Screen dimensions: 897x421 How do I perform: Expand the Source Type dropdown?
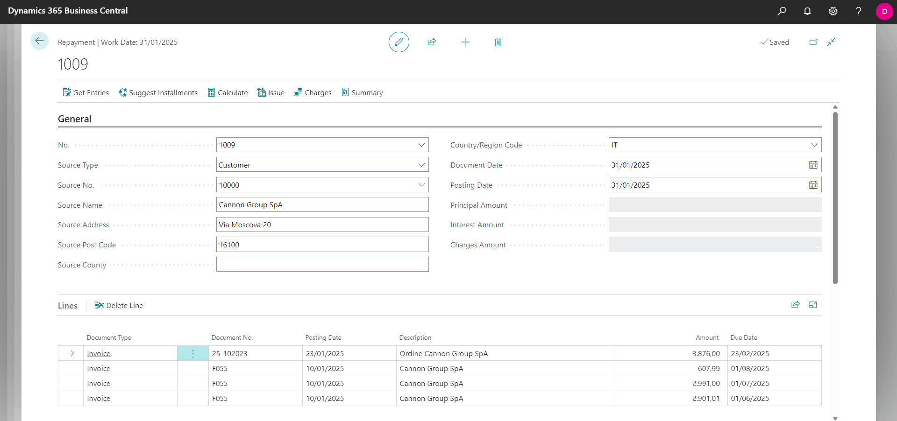point(421,165)
